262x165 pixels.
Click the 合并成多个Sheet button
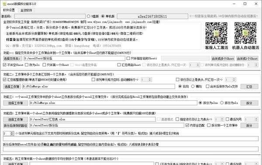pyautogui.click(x=223, y=58)
